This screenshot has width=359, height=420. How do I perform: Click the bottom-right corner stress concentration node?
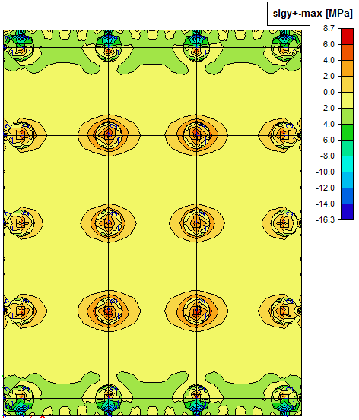(x=284, y=398)
